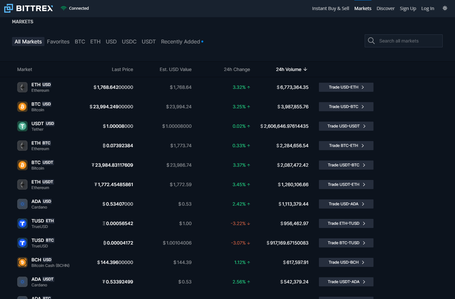
Task: Click the Bitcoin Cash (BCHN) label
Action: coord(50,266)
